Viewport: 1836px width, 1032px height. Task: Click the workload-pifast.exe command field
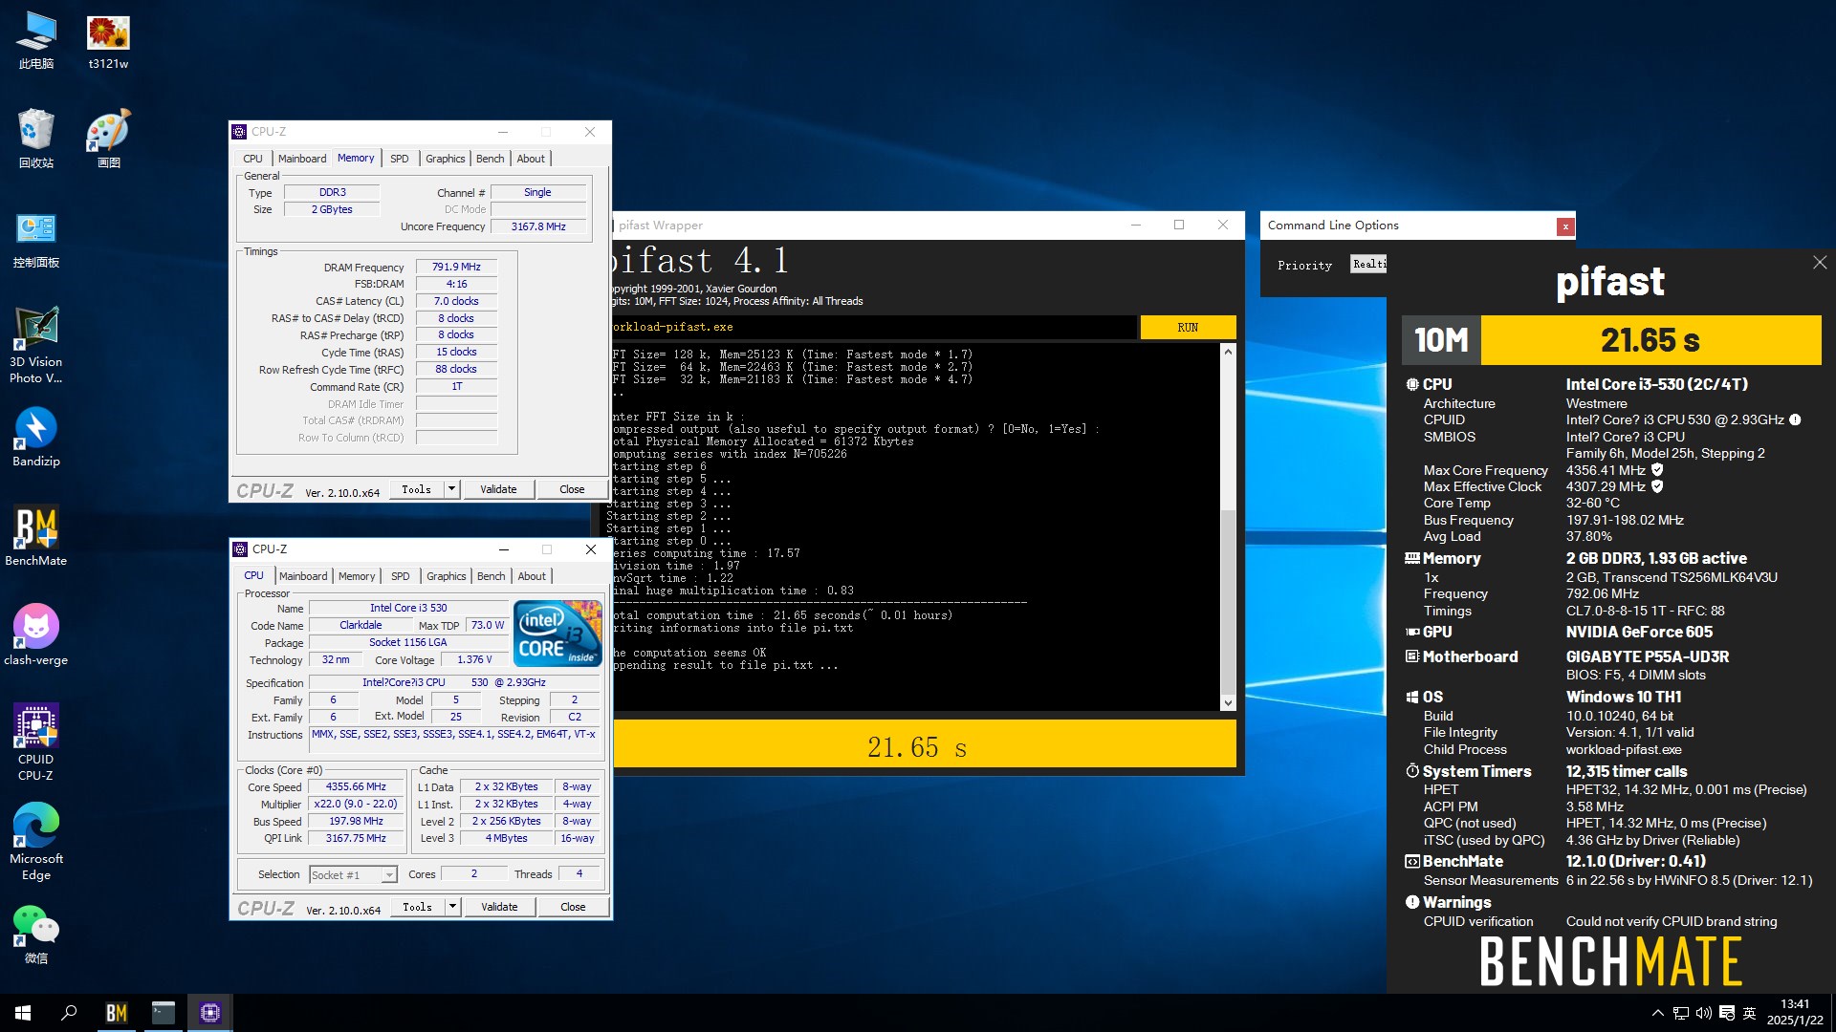[x=872, y=327]
